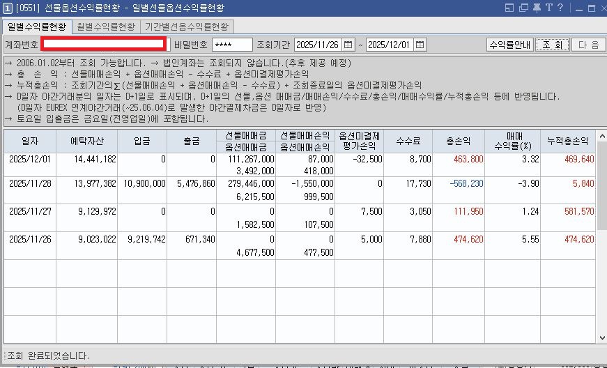607x368 pixels.
Task: Pin the window with the pushpin icon
Action: (537, 8)
